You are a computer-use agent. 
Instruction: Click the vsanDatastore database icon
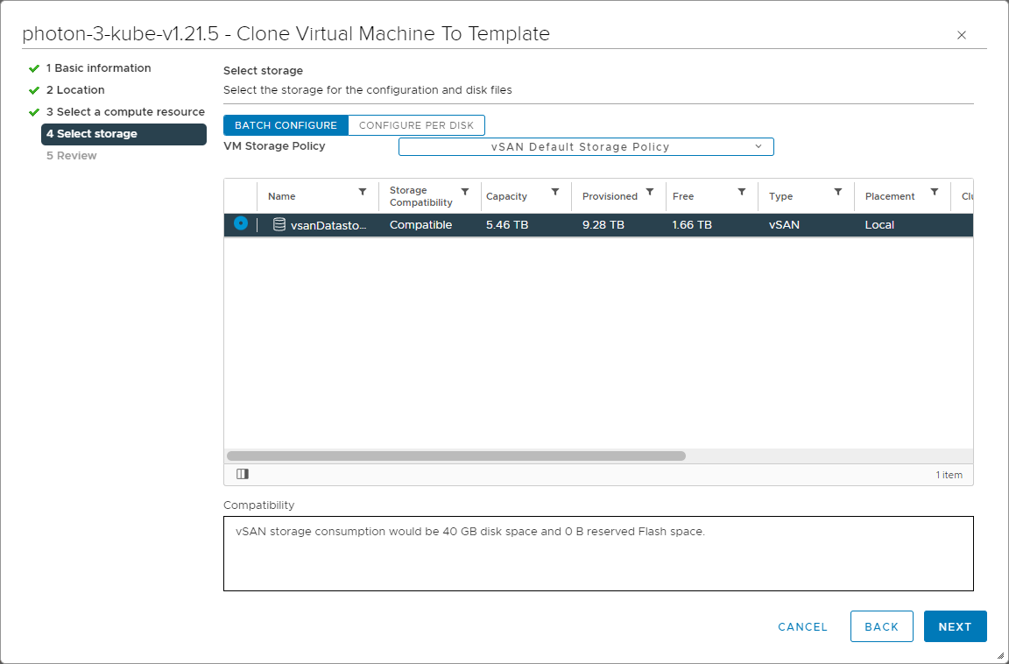pyautogui.click(x=279, y=224)
